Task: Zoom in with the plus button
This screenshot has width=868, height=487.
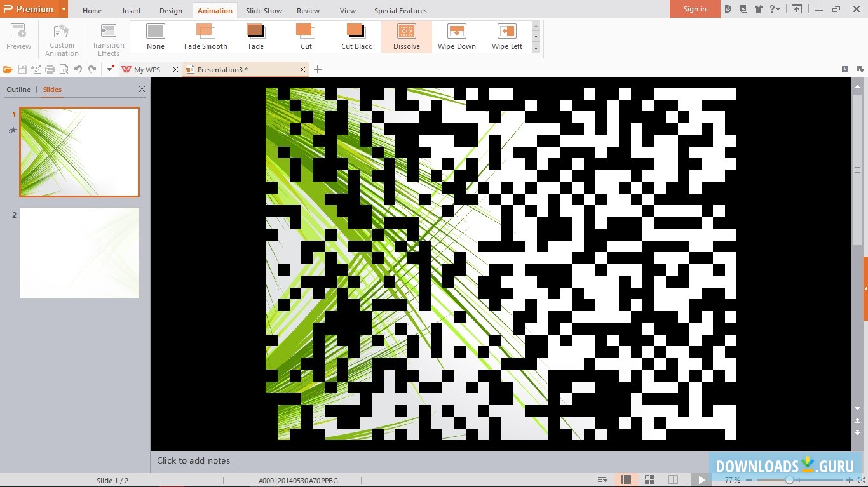Action: click(x=850, y=480)
